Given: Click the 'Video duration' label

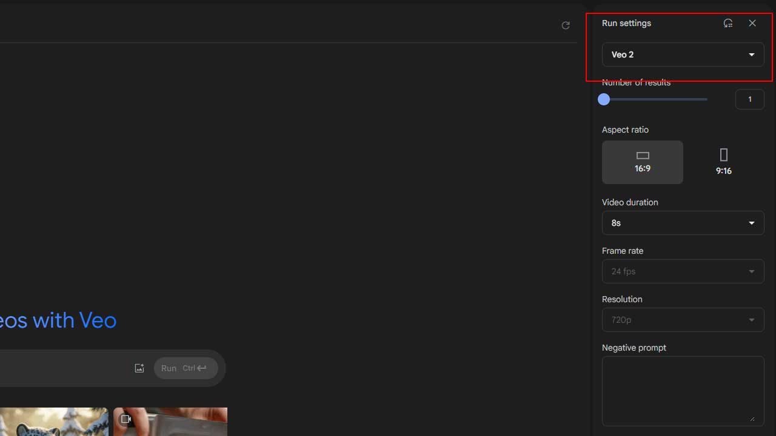Looking at the screenshot, I should (x=630, y=202).
